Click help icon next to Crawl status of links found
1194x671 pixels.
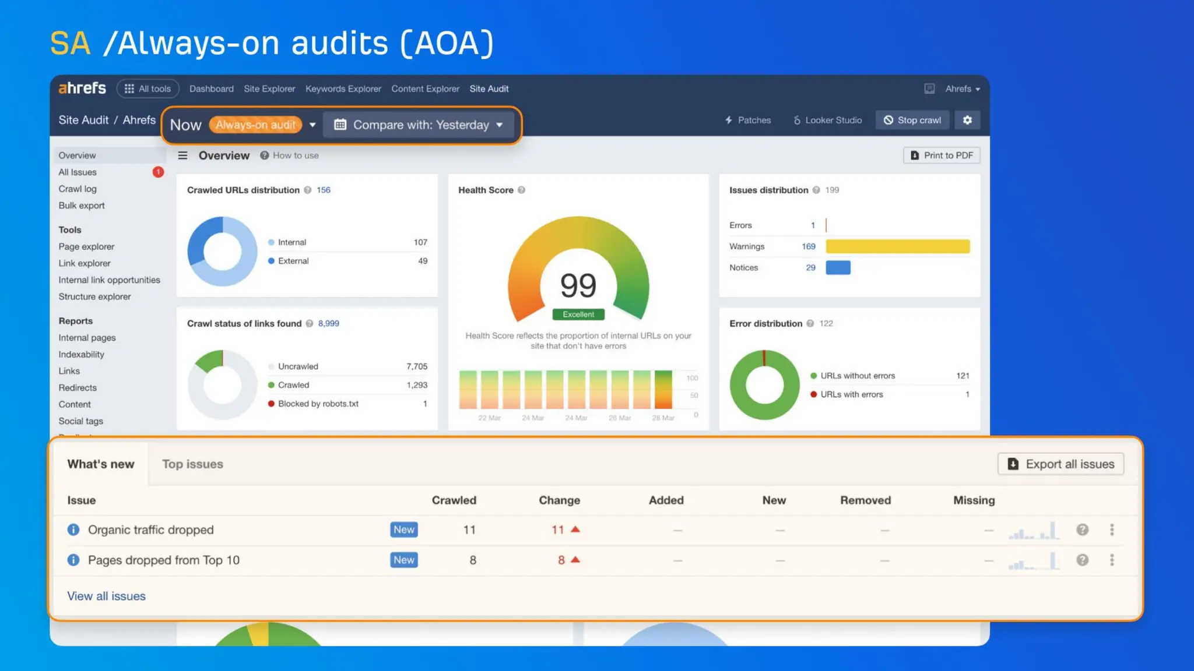point(310,323)
